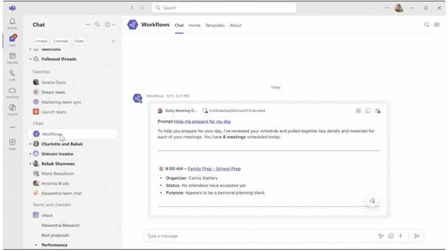Toggle the Chats filter chip
Viewport: 448px width, 251px height.
[x=79, y=41]
